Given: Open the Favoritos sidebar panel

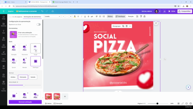Looking at the screenshot, I should coord(4,90).
